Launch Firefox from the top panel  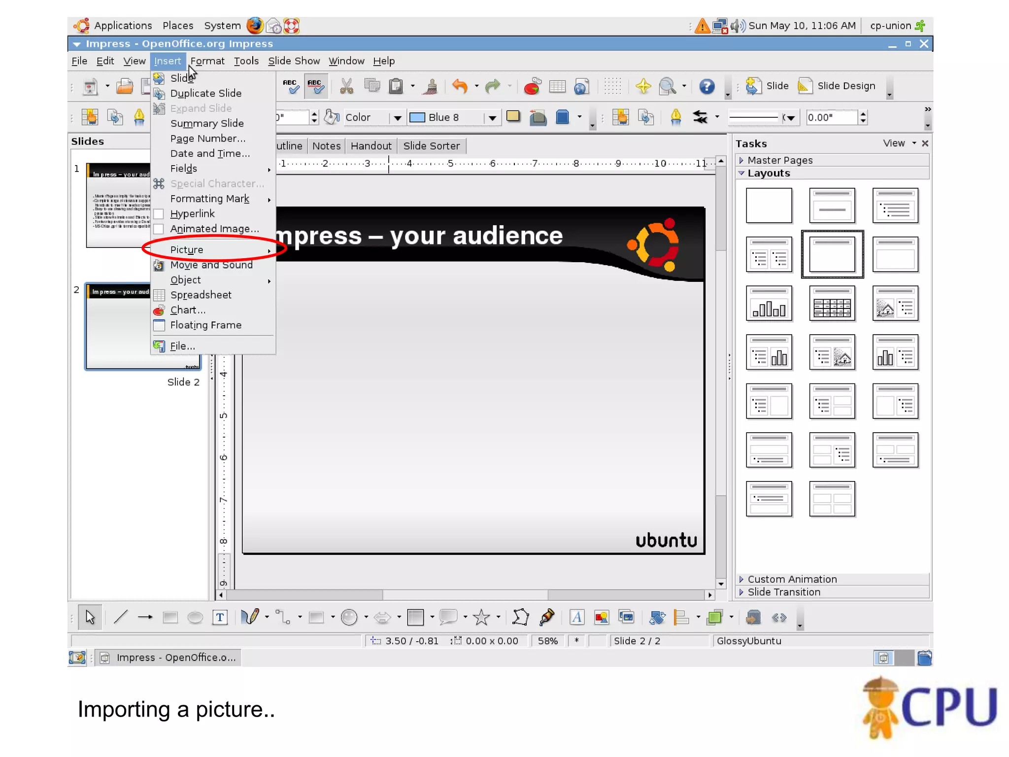255,26
